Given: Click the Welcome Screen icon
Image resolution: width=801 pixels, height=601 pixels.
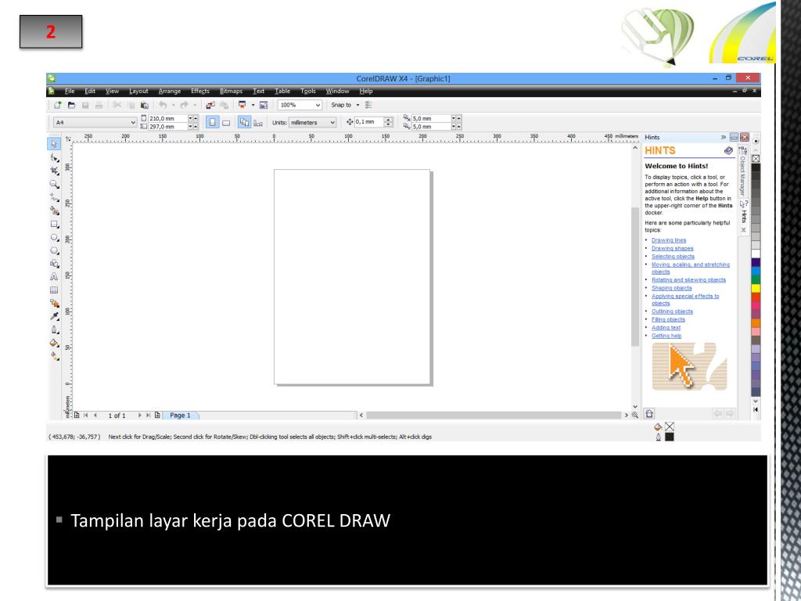Looking at the screenshot, I should [x=264, y=105].
